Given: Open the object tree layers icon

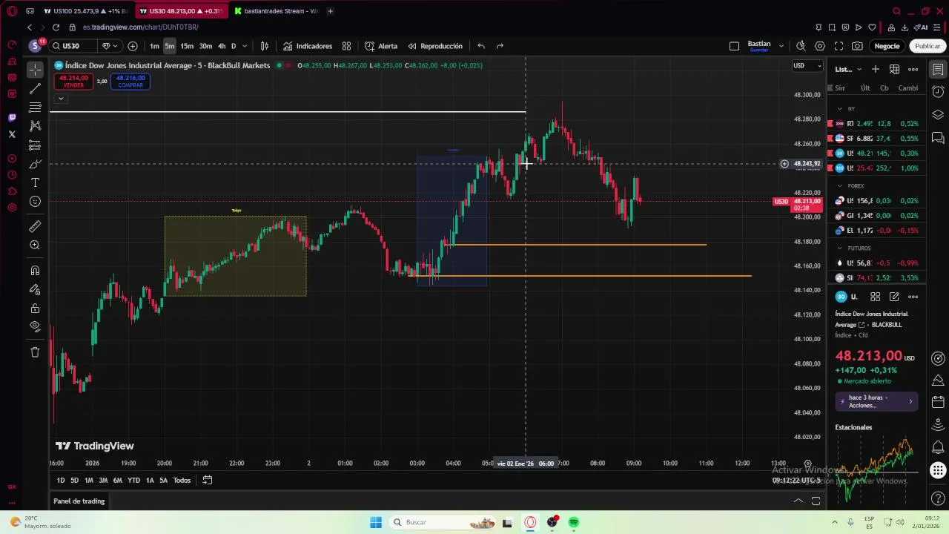Looking at the screenshot, I should [938, 115].
